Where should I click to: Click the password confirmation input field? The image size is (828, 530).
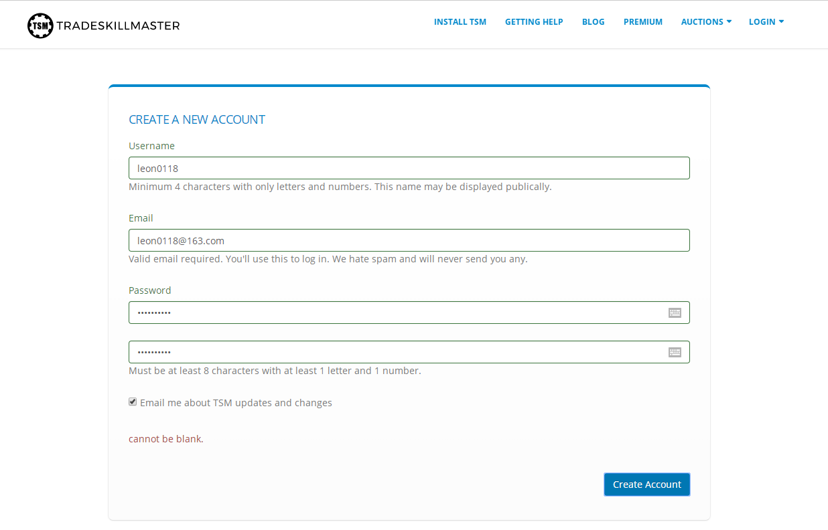(x=409, y=352)
